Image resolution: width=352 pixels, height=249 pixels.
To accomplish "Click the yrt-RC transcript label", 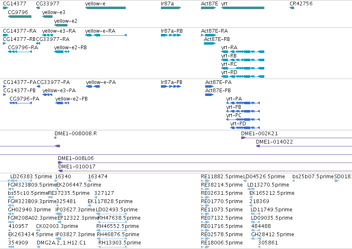I will pos(229,64).
